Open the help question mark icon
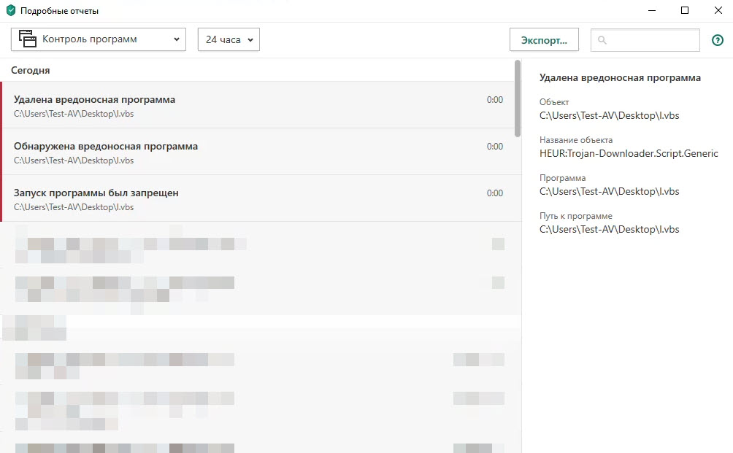Screen dimensions: 733x453 [x=717, y=41]
